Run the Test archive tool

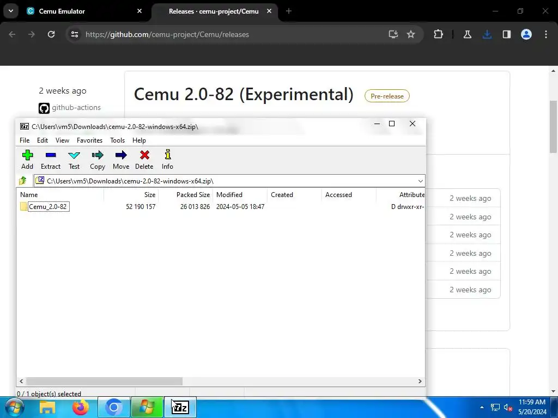click(x=74, y=159)
